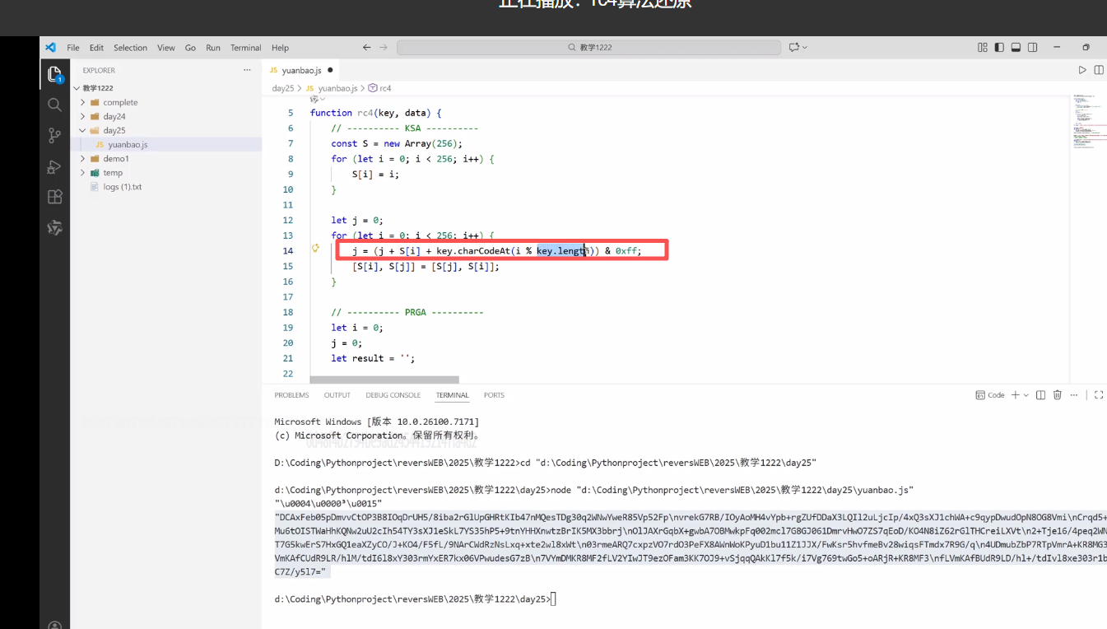This screenshot has height=629, width=1107.
Task: Expand the temp folder
Action: 83,172
